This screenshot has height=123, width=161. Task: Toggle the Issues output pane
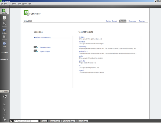coord(43,121)
